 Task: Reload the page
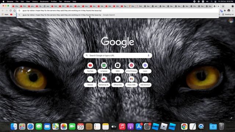point(11,11)
